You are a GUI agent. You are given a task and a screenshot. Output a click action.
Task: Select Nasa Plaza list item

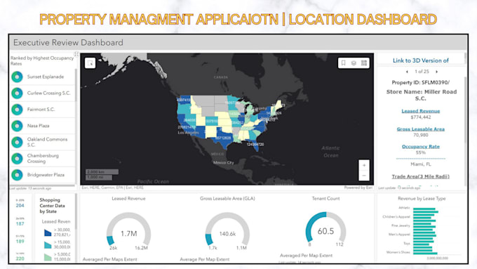(x=42, y=126)
